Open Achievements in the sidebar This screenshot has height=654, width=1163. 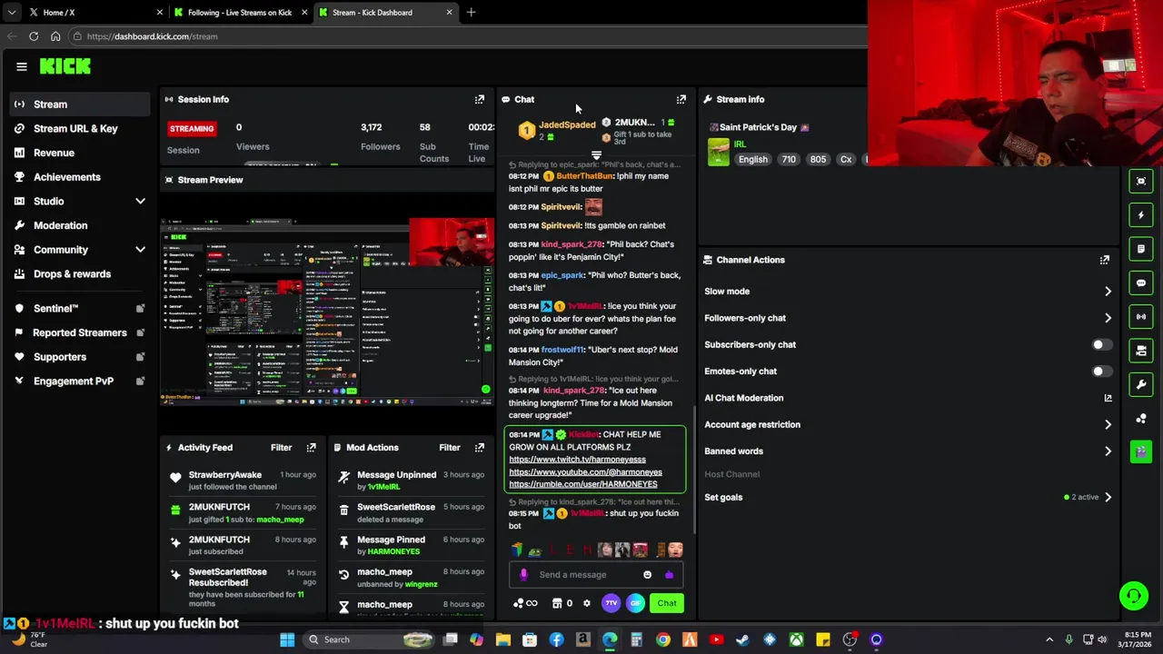pos(80,177)
